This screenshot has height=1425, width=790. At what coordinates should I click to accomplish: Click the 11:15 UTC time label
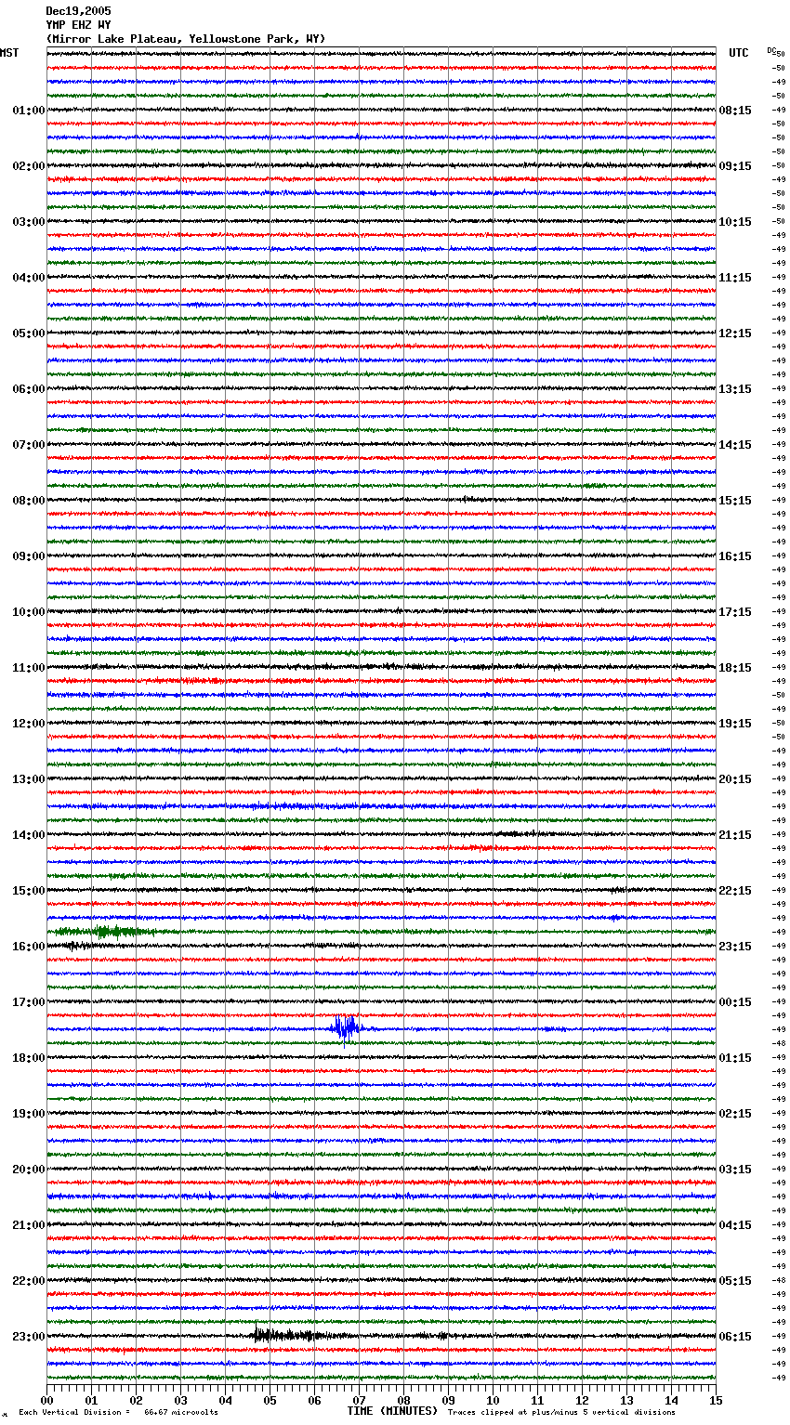(735, 278)
